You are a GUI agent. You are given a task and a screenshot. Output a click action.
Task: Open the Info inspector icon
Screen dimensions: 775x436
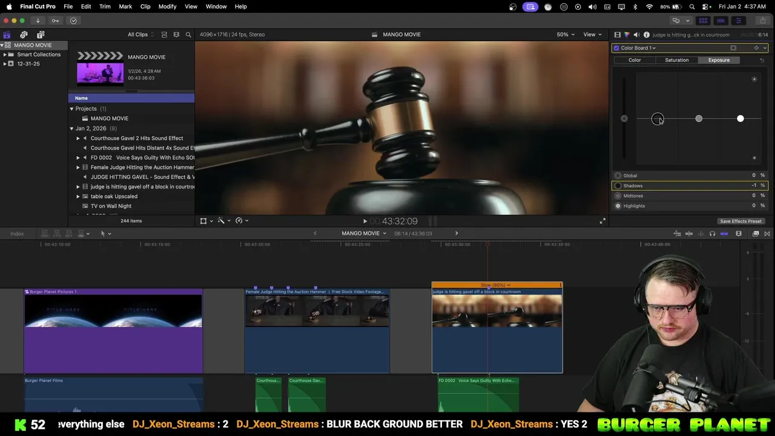coord(646,35)
